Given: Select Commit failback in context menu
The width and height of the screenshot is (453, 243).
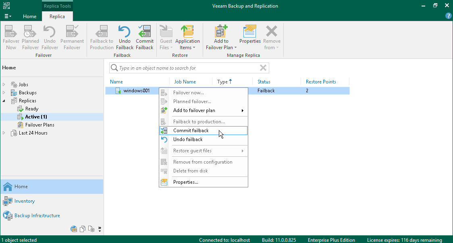Looking at the screenshot, I should point(191,131).
